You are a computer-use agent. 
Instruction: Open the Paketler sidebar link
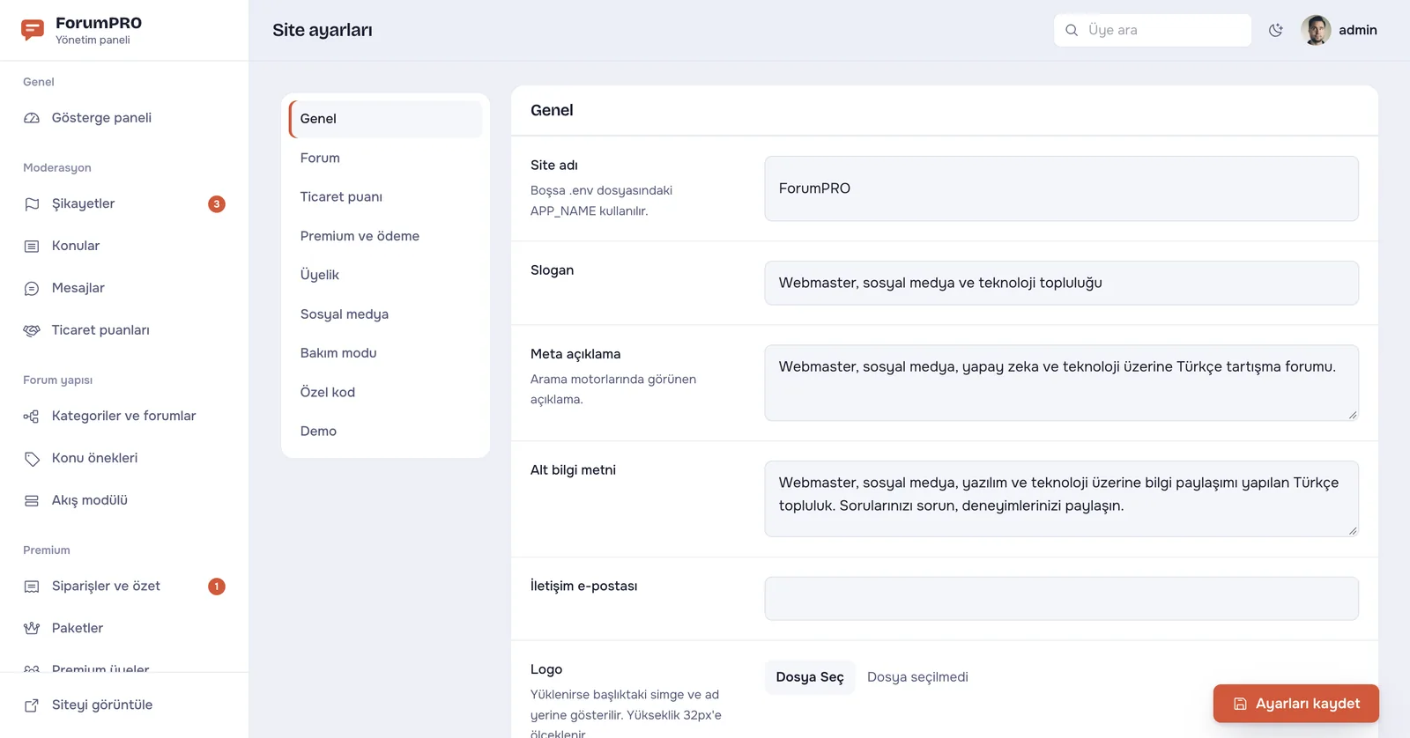point(124,629)
